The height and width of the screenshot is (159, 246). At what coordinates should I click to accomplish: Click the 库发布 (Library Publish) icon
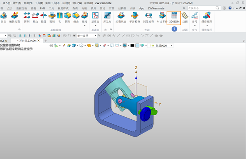click(x=107, y=16)
